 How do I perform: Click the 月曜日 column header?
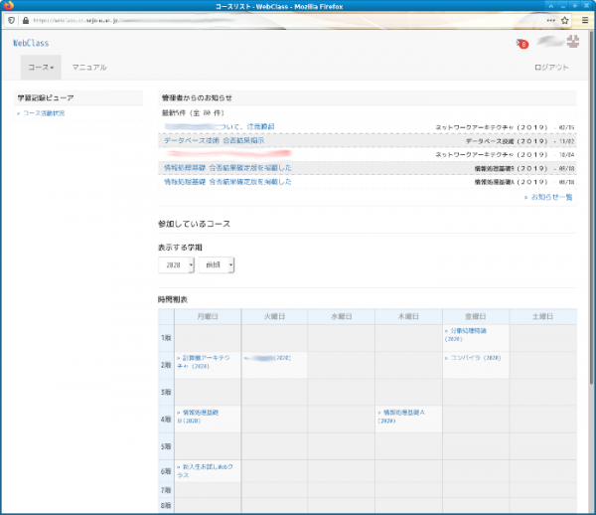pos(208,316)
